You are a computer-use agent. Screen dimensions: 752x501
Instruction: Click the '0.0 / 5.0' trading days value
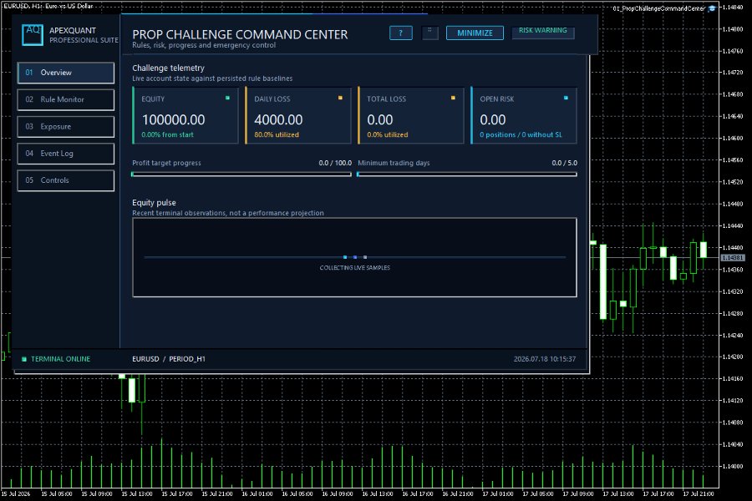click(x=565, y=163)
